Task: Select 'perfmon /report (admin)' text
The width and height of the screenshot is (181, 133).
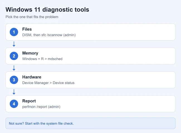Action: point(41,107)
